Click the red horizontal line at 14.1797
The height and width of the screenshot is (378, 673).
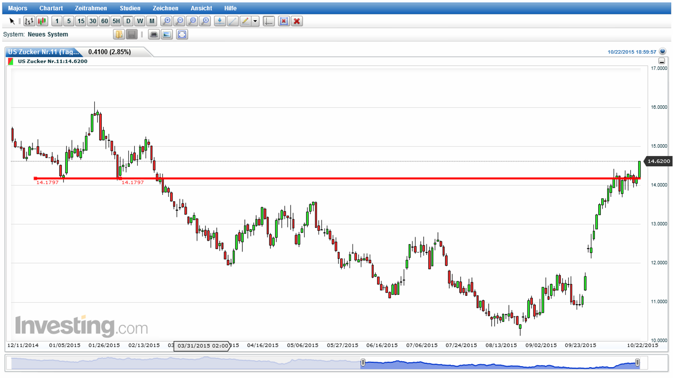point(337,178)
